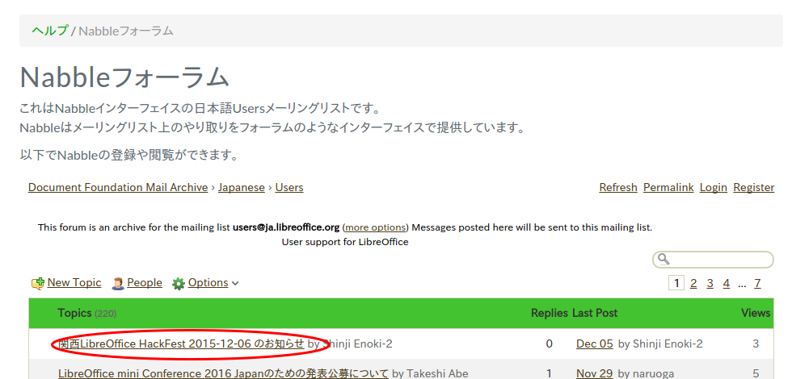This screenshot has width=792, height=379.
Task: Click topic count (220) label
Action: coord(106,314)
